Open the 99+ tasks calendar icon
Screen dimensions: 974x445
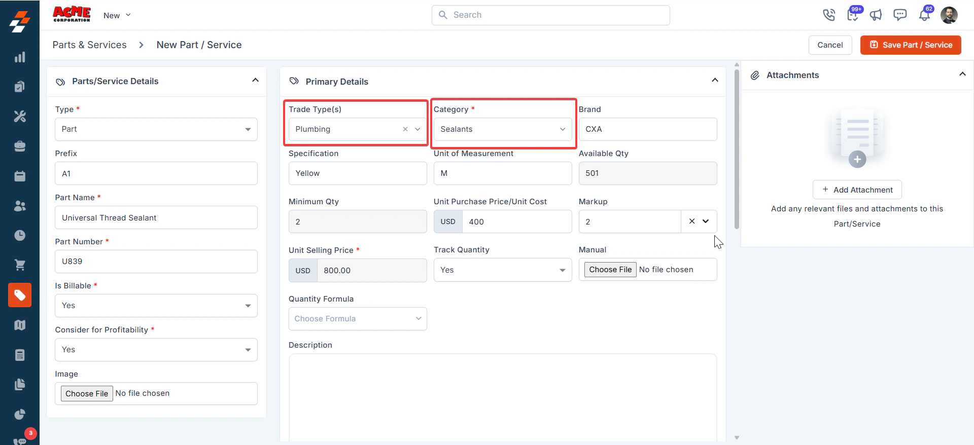click(853, 14)
